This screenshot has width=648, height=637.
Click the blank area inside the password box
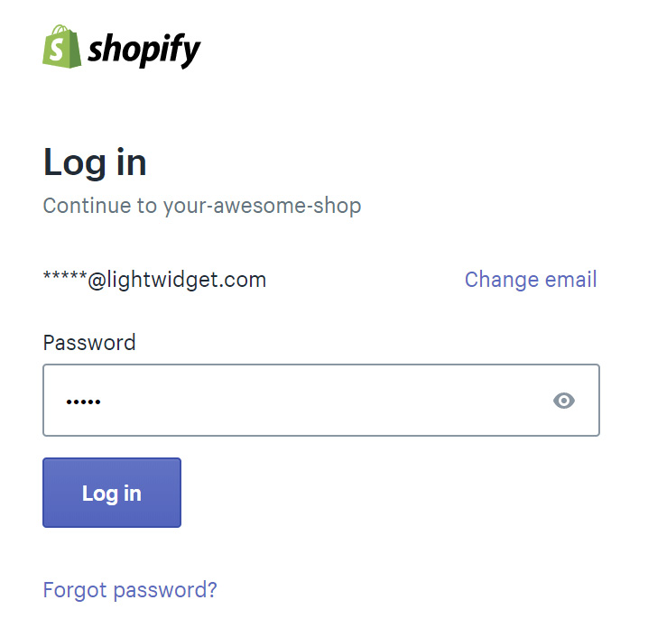pos(322,400)
